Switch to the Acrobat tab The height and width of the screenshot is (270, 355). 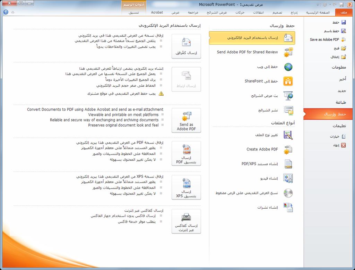point(157,12)
